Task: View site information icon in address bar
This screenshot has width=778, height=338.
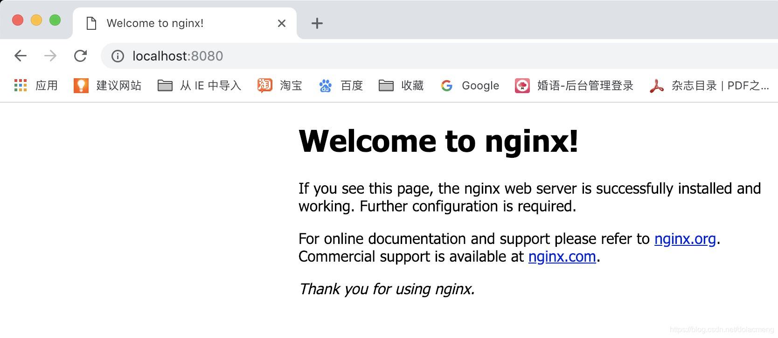Action: click(x=118, y=56)
